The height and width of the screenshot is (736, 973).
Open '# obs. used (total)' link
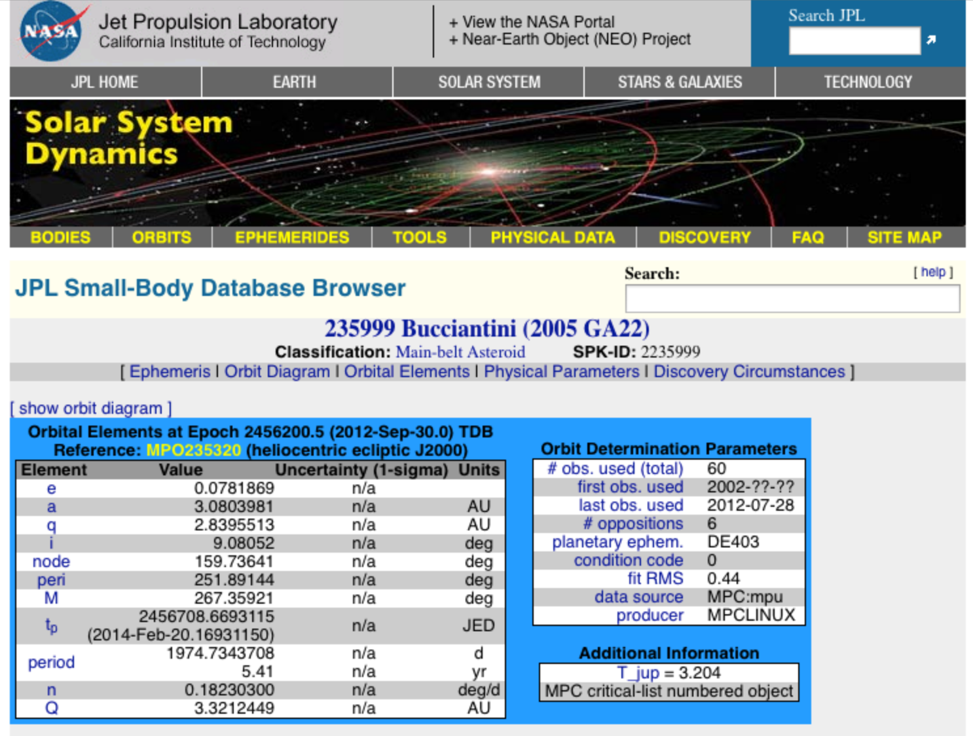(x=615, y=469)
